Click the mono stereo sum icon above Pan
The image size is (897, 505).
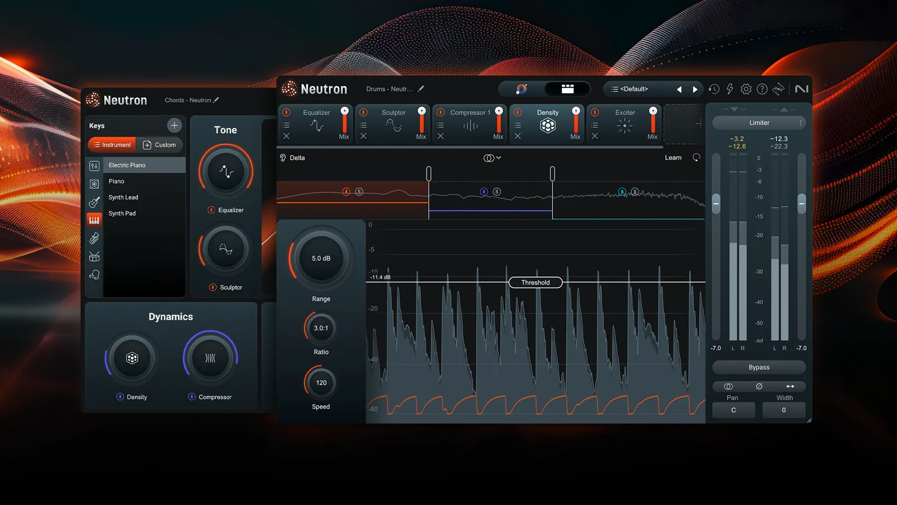tap(728, 387)
